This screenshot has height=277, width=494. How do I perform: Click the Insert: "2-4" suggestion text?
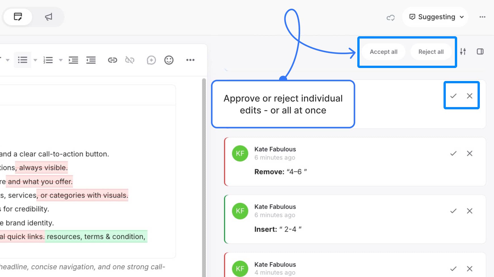pyautogui.click(x=278, y=229)
